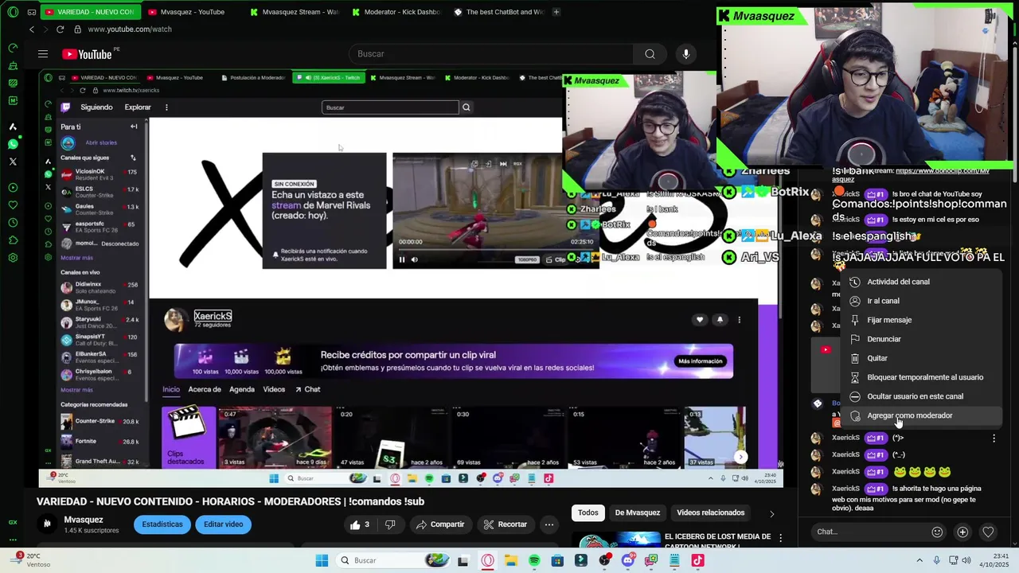Open the History clock icon in Opera sidebar
Image resolution: width=1019 pixels, height=573 pixels.
coord(13,223)
